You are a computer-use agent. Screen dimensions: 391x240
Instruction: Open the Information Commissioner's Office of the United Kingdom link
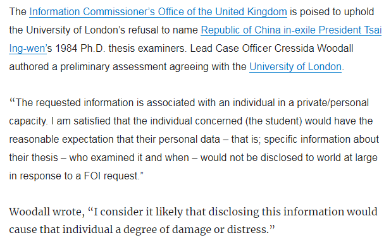(x=158, y=12)
